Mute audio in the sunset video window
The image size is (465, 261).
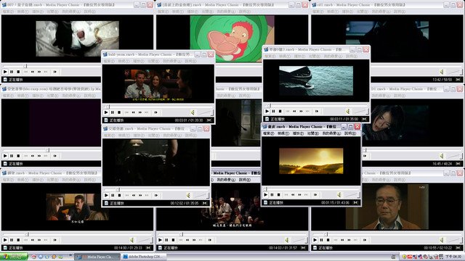(x=339, y=195)
